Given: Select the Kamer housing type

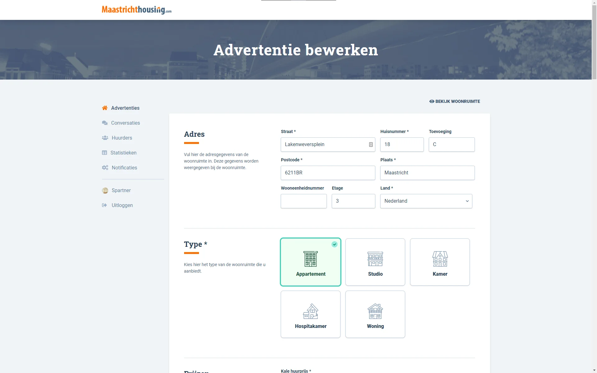Looking at the screenshot, I should click(x=440, y=262).
